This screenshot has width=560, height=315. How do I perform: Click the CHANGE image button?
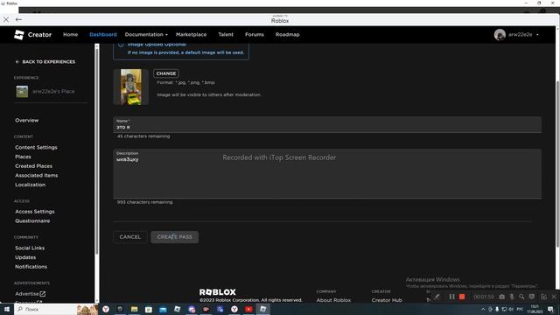[166, 73]
